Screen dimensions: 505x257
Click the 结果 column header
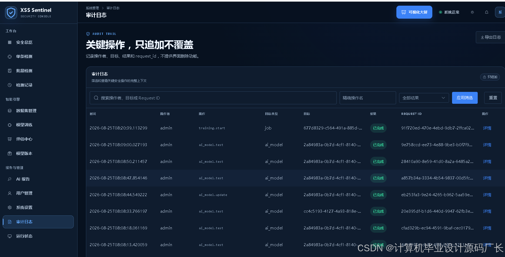click(x=373, y=114)
